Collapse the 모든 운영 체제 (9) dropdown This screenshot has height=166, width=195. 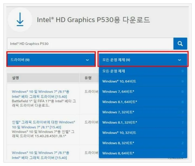click(143, 60)
